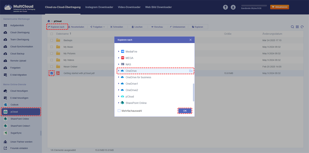Click the MediaFire icon in dialog
Viewport: 309px width, 153px height.
(123, 52)
